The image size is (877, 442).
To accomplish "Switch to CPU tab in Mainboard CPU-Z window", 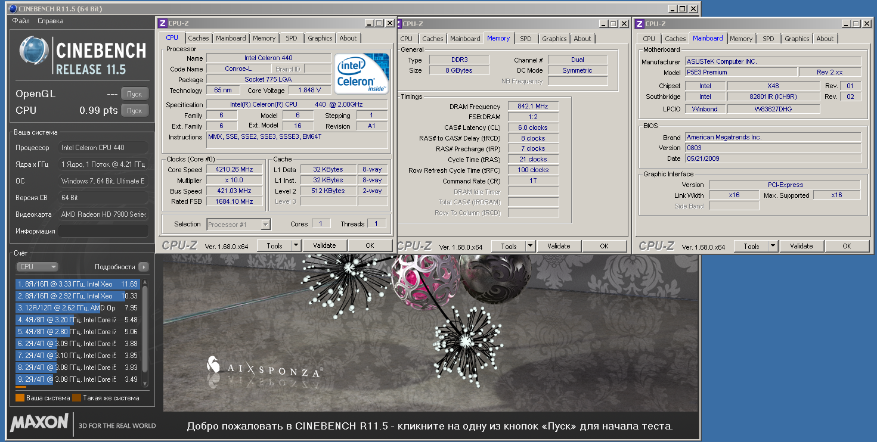I will [649, 39].
